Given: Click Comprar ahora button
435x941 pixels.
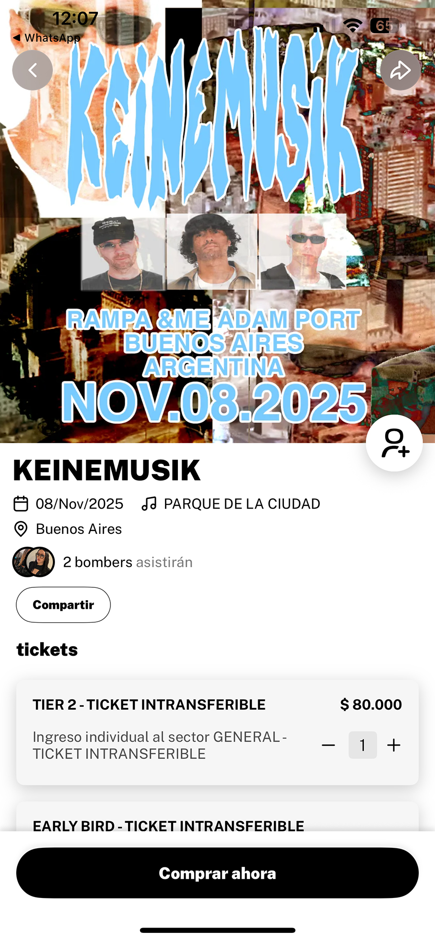Looking at the screenshot, I should point(217,873).
